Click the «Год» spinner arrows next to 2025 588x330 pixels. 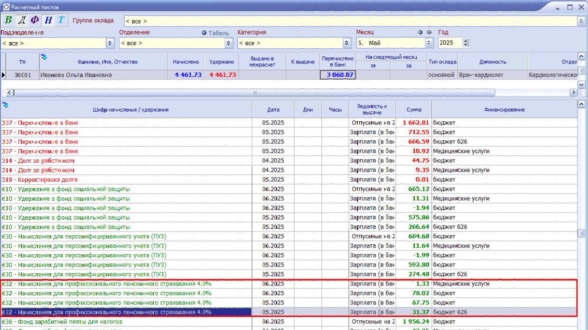[x=466, y=43]
